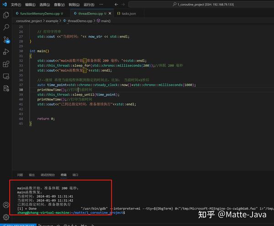Click the sleep_until(time_point) line

[78, 95]
